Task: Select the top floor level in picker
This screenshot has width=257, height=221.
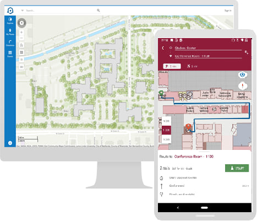Action: [166, 121]
